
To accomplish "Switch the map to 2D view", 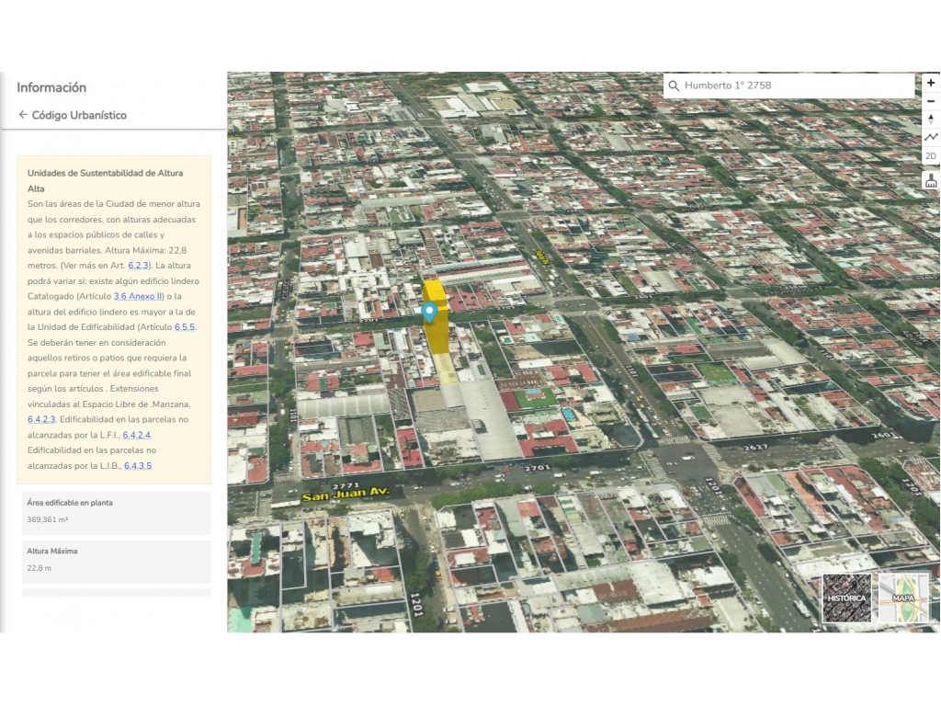I will coord(931,156).
